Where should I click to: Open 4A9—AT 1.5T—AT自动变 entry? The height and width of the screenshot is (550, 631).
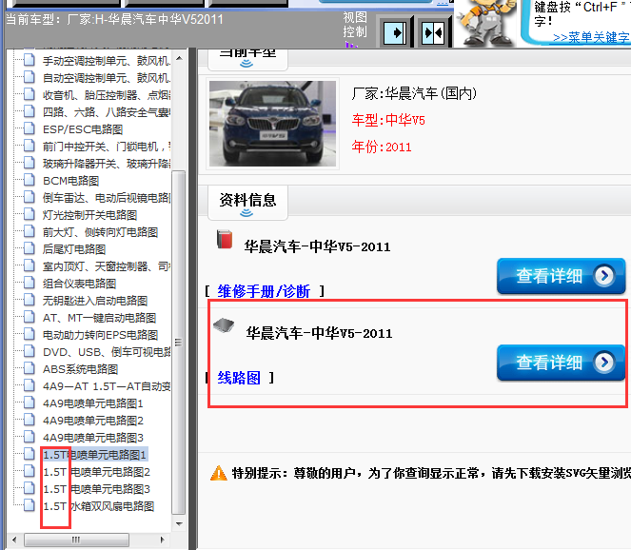point(107,386)
